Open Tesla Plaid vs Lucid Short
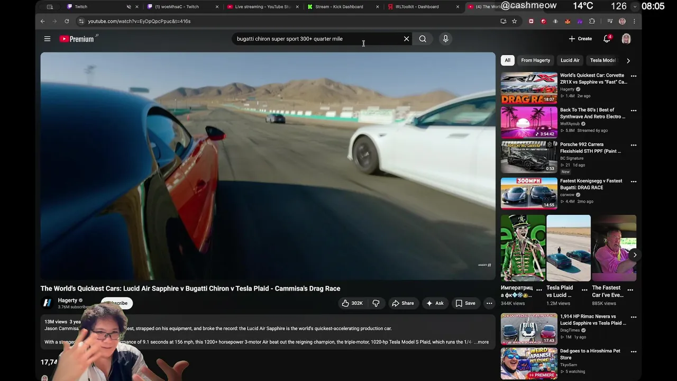 coord(569,248)
